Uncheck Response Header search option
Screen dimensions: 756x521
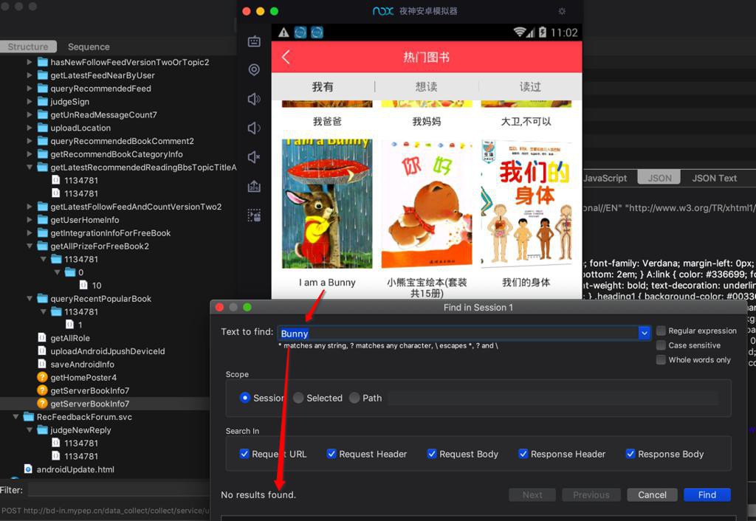coord(523,454)
